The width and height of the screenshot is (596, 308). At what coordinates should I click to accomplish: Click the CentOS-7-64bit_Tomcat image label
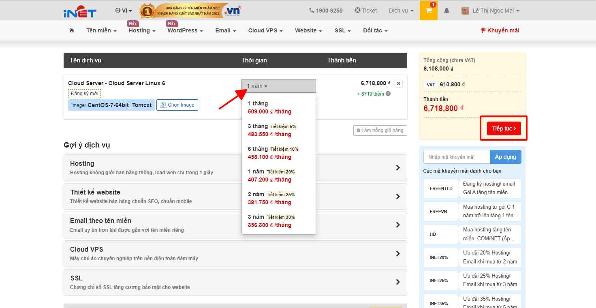coord(111,105)
